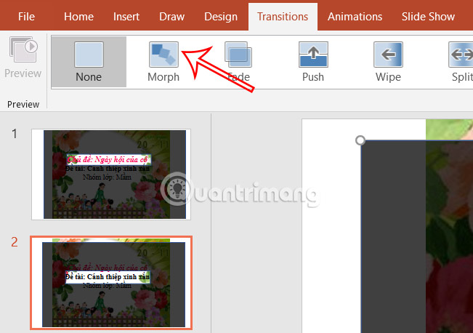The height and width of the screenshot is (333, 473).
Task: Open the Slide Show tab
Action: (428, 17)
